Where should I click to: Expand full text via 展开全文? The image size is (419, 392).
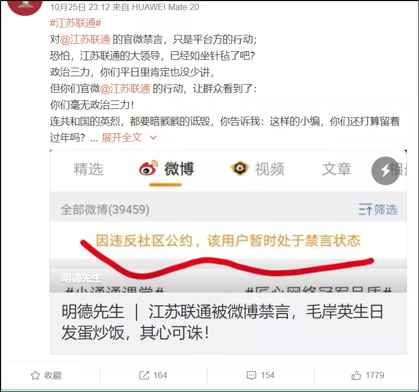coord(122,138)
